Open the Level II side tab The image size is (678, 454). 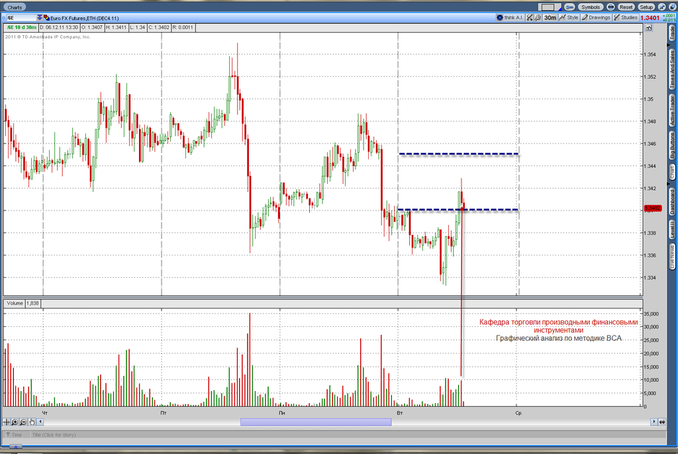[x=672, y=229]
